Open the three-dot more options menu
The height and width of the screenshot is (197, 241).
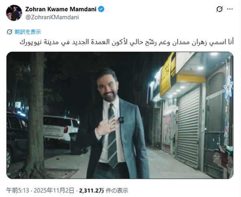point(230,9)
